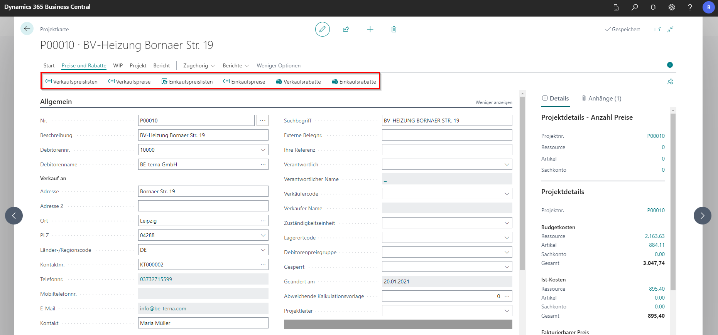Go to next record with right arrow

(x=702, y=216)
